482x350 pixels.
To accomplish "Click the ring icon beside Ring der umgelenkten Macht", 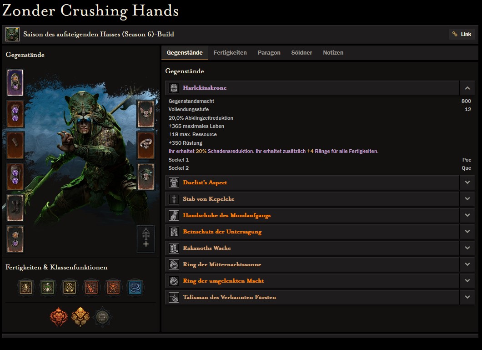I will coord(174,281).
